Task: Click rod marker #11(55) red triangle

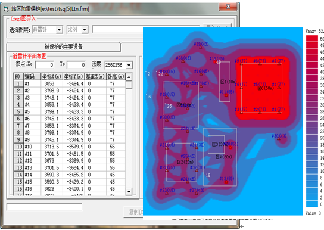Action: click(x=226, y=95)
